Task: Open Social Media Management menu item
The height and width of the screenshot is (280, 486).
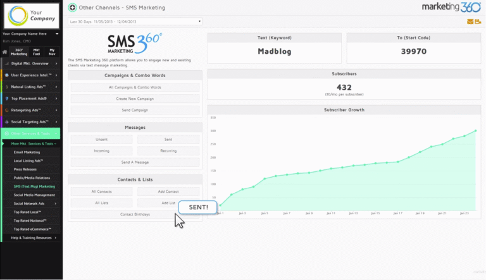Action: click(x=34, y=195)
